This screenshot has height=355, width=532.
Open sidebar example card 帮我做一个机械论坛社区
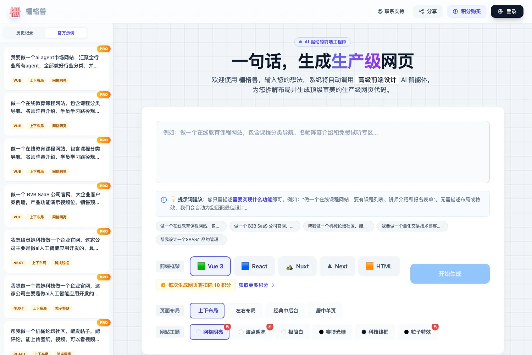coord(57,338)
